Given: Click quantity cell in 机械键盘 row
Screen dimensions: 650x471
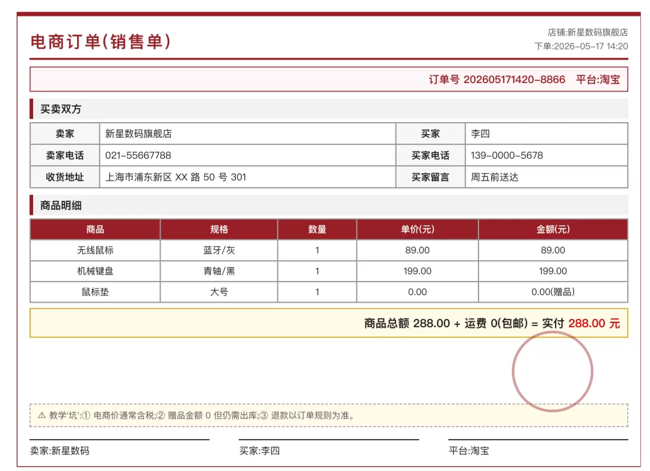Looking at the screenshot, I should 317,271.
